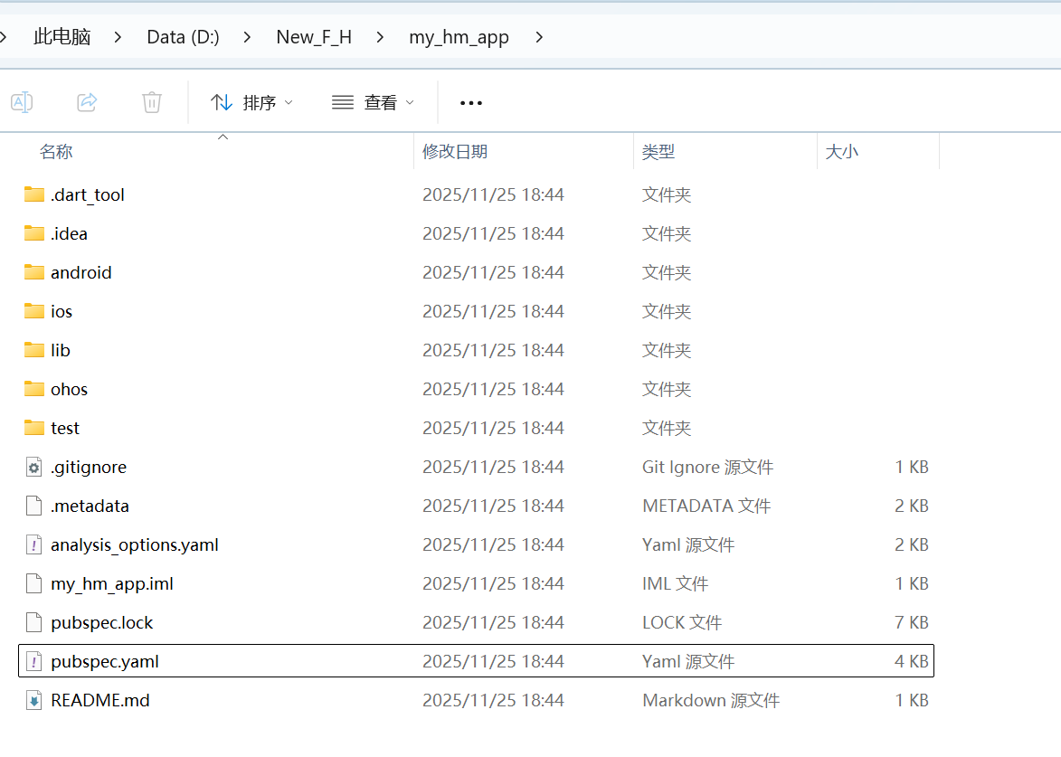Select the .gitignore file name

(x=88, y=467)
